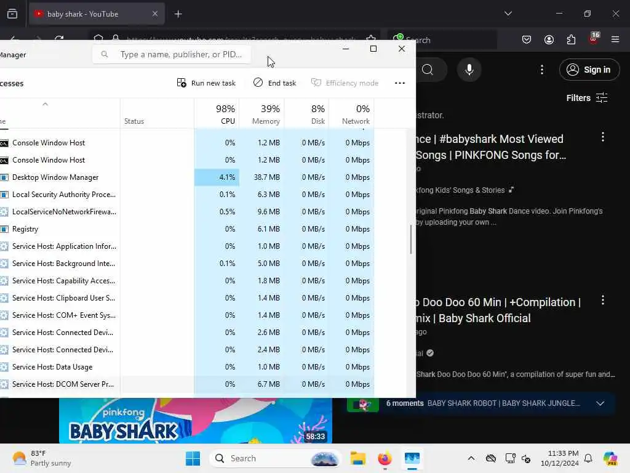Screen dimensions: 630x473
Task: Select Service Host: Background Intelligent row
Action: click(x=187, y=264)
